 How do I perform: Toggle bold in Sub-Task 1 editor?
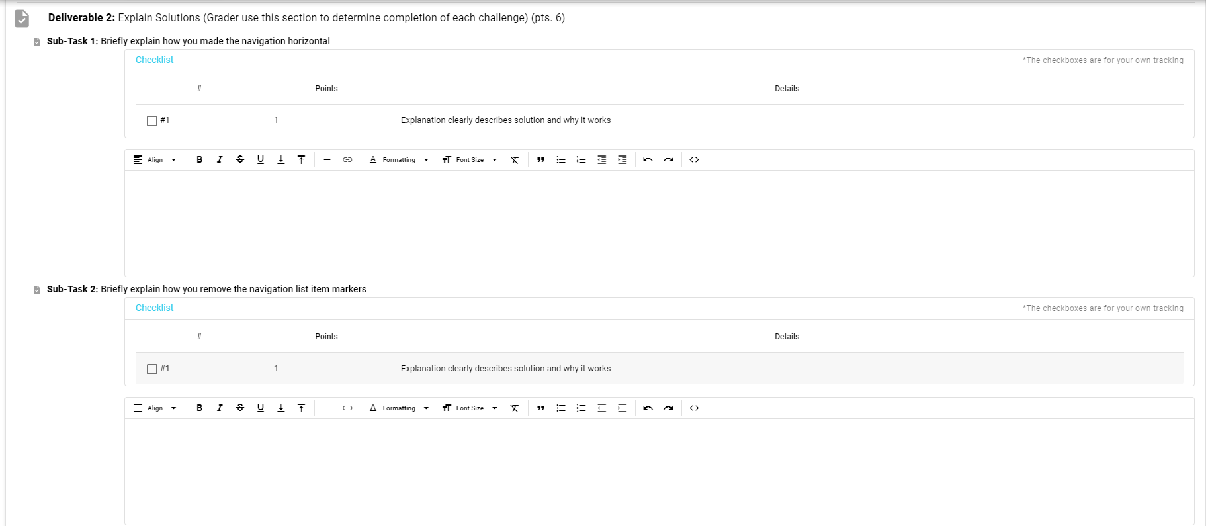tap(199, 159)
